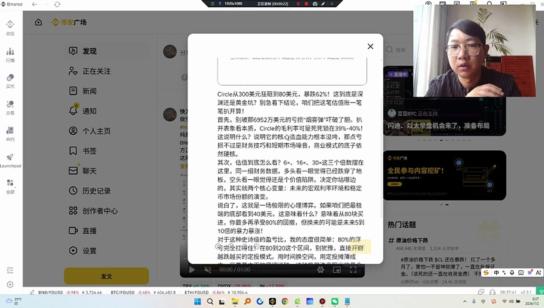
Task: Open Launchpad in the left sidebar
Action: click(10, 160)
